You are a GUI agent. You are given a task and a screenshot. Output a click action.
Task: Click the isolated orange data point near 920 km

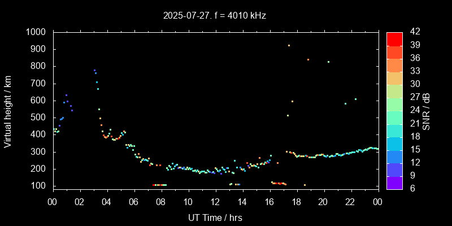289,45
